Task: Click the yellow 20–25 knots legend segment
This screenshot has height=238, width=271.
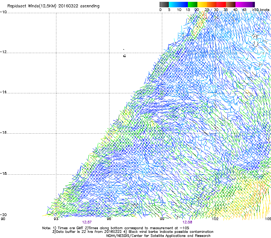Action: coord(202,4)
